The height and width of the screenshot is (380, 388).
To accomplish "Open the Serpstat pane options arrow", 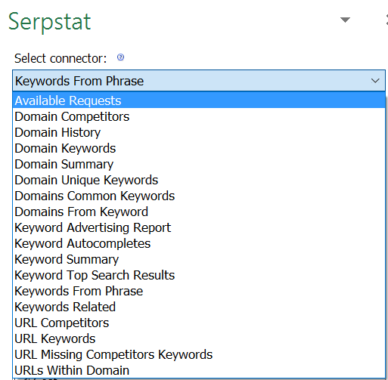I will click(x=345, y=20).
